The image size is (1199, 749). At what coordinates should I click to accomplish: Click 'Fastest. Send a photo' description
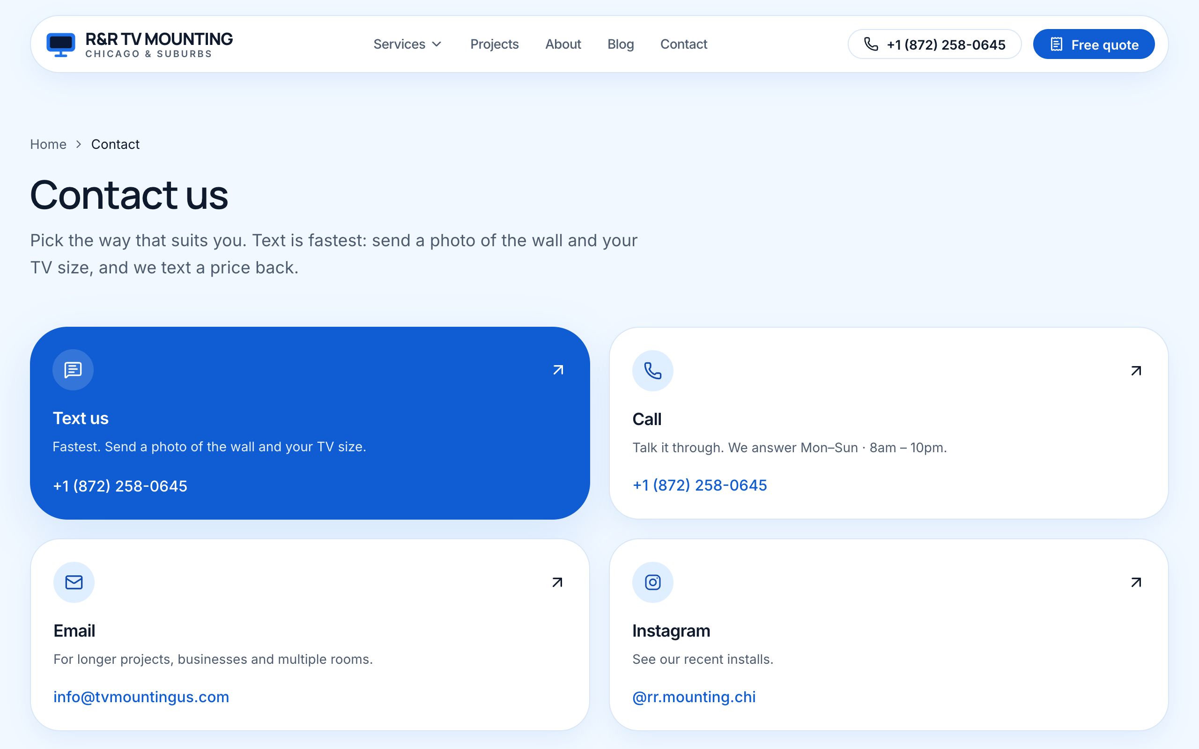tap(209, 447)
